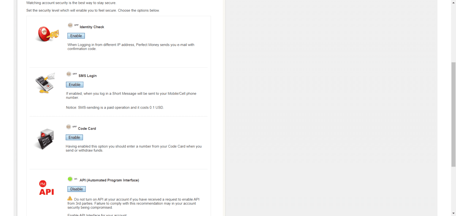Viewport: 456px width, 216px height.
Task: Click the page vertical scrollbar thumb
Action: (453, 115)
